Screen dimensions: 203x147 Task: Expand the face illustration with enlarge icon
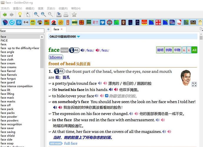coord(194,84)
